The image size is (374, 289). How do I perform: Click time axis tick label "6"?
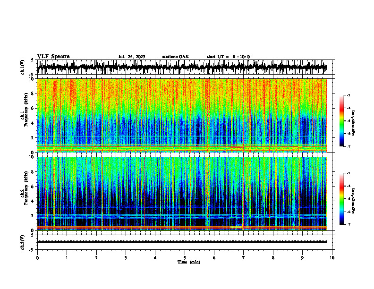[214, 258]
